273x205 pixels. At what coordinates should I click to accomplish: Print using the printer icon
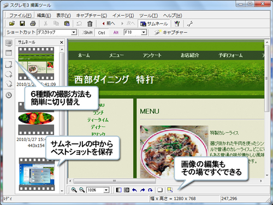click(33, 24)
